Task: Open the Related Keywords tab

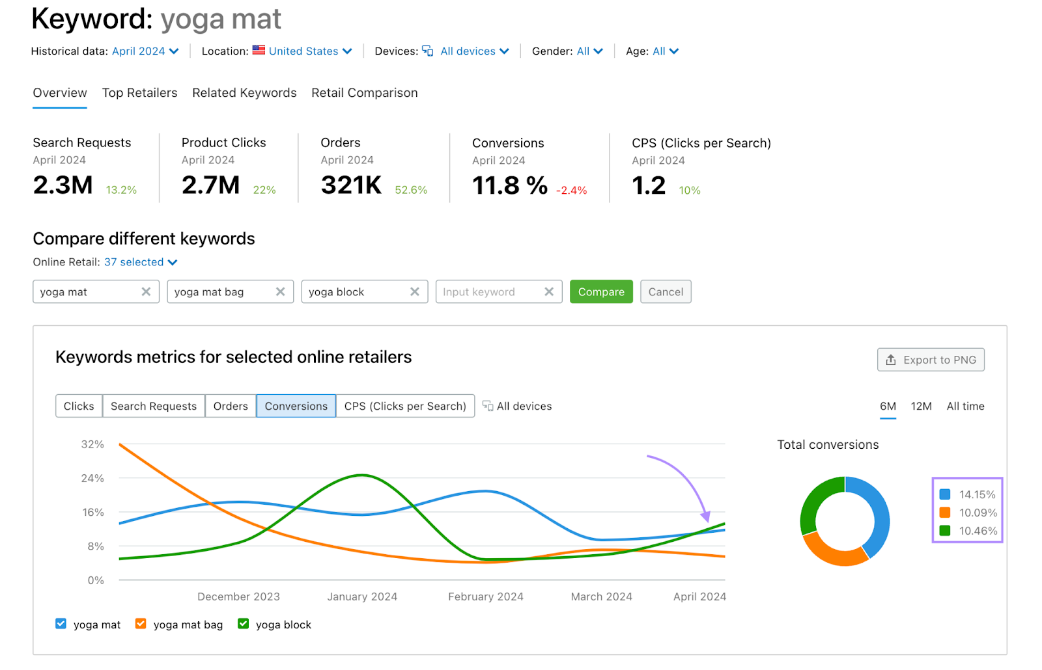Action: tap(244, 93)
